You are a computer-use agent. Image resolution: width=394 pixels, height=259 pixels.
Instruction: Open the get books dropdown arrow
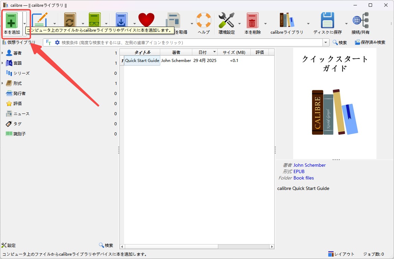[x=135, y=24]
